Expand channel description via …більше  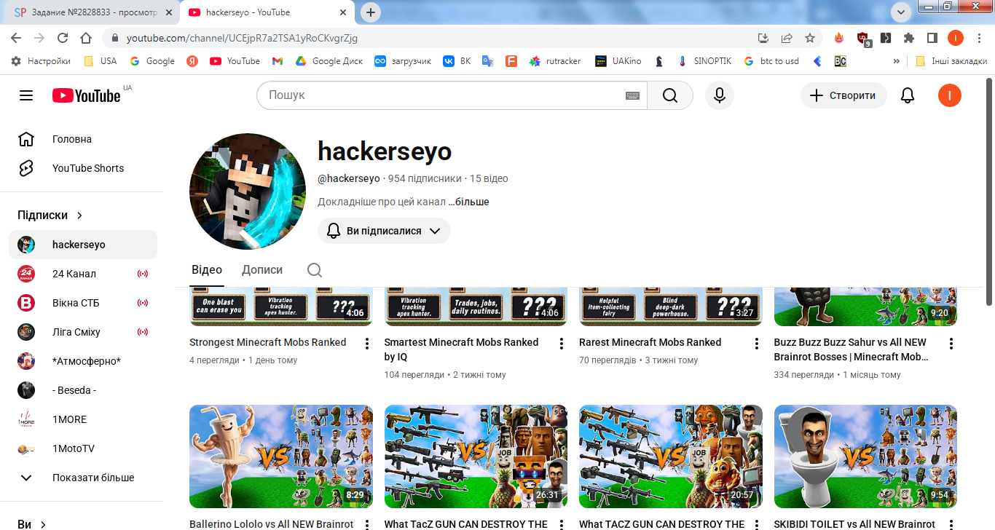[x=468, y=202]
